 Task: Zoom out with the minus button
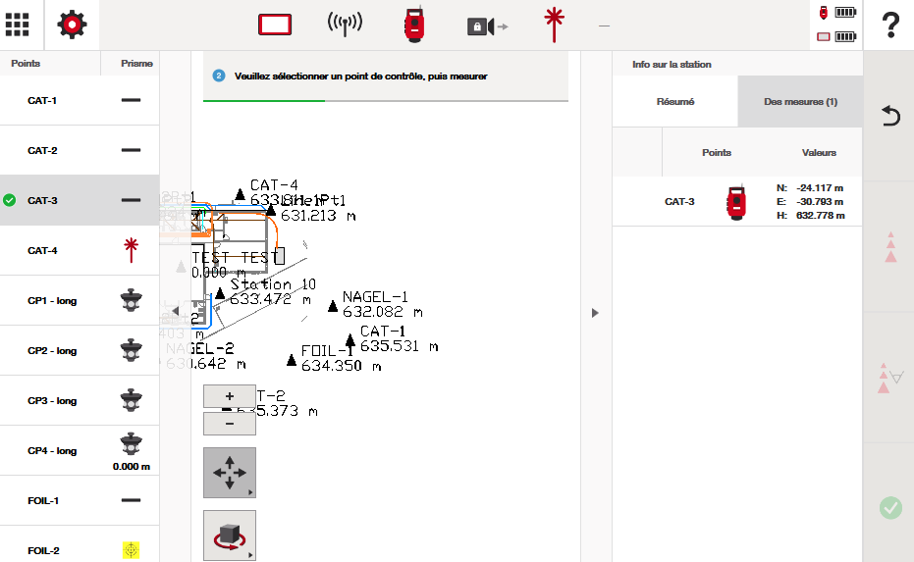tap(229, 424)
